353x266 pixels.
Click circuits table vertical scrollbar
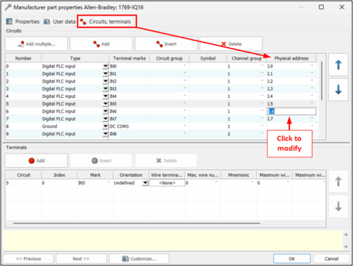click(322, 81)
